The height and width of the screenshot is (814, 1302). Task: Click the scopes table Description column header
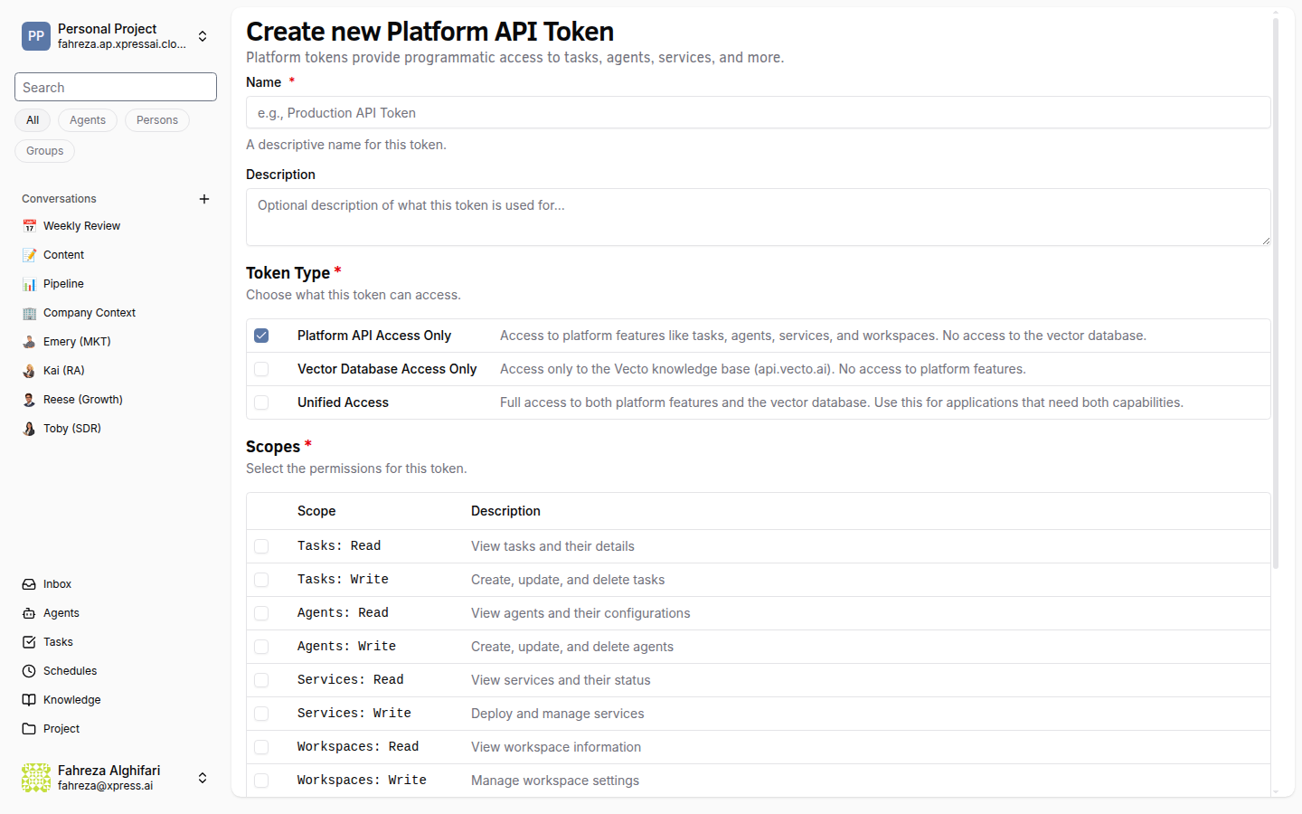pos(505,511)
